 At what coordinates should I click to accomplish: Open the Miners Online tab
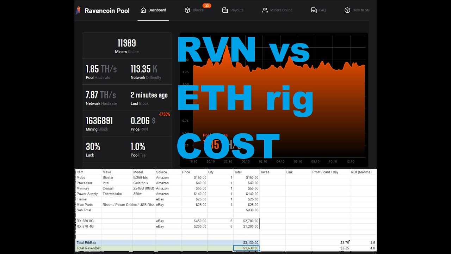point(277,10)
